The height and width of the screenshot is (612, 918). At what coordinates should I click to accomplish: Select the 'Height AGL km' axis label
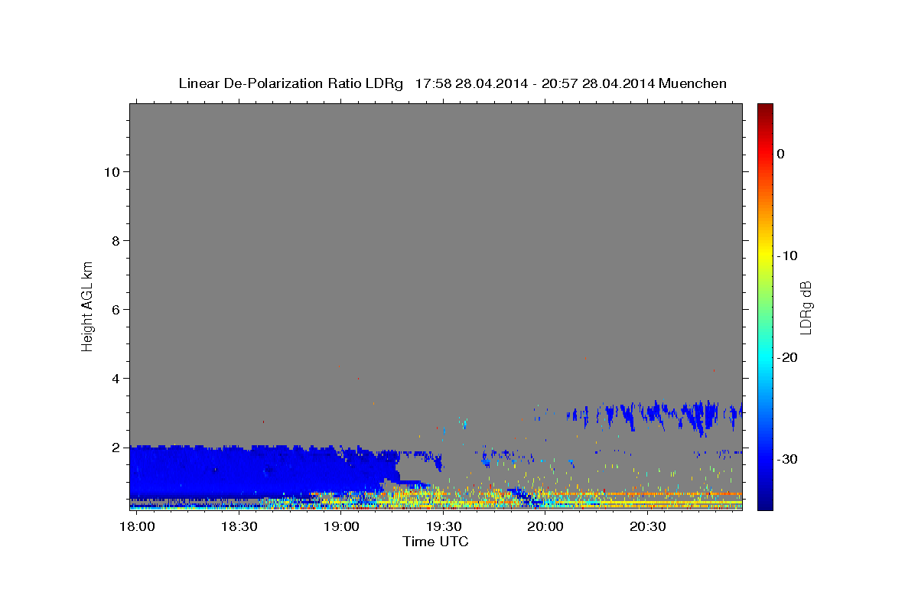coord(87,305)
